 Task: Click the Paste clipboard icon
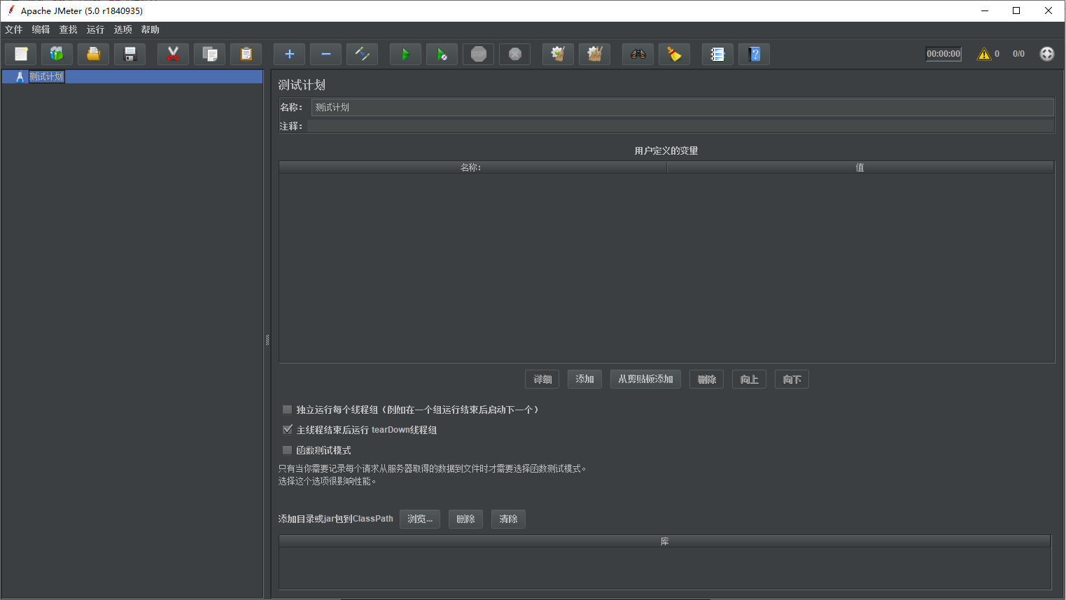[246, 54]
